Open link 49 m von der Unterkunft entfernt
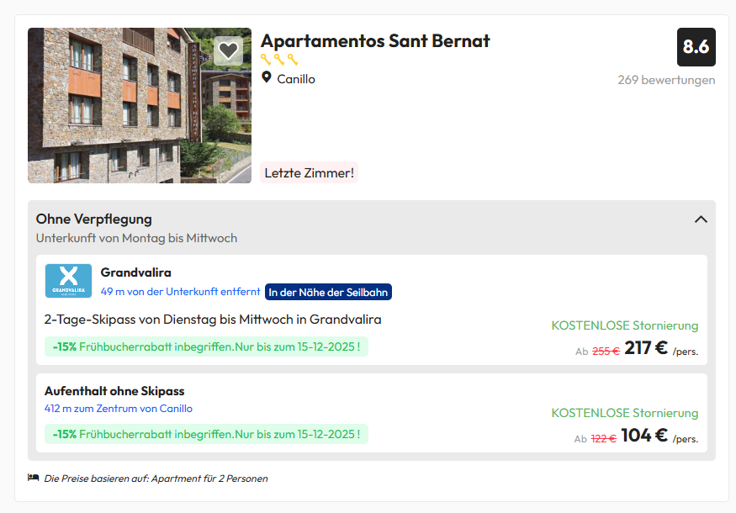 click(x=180, y=292)
